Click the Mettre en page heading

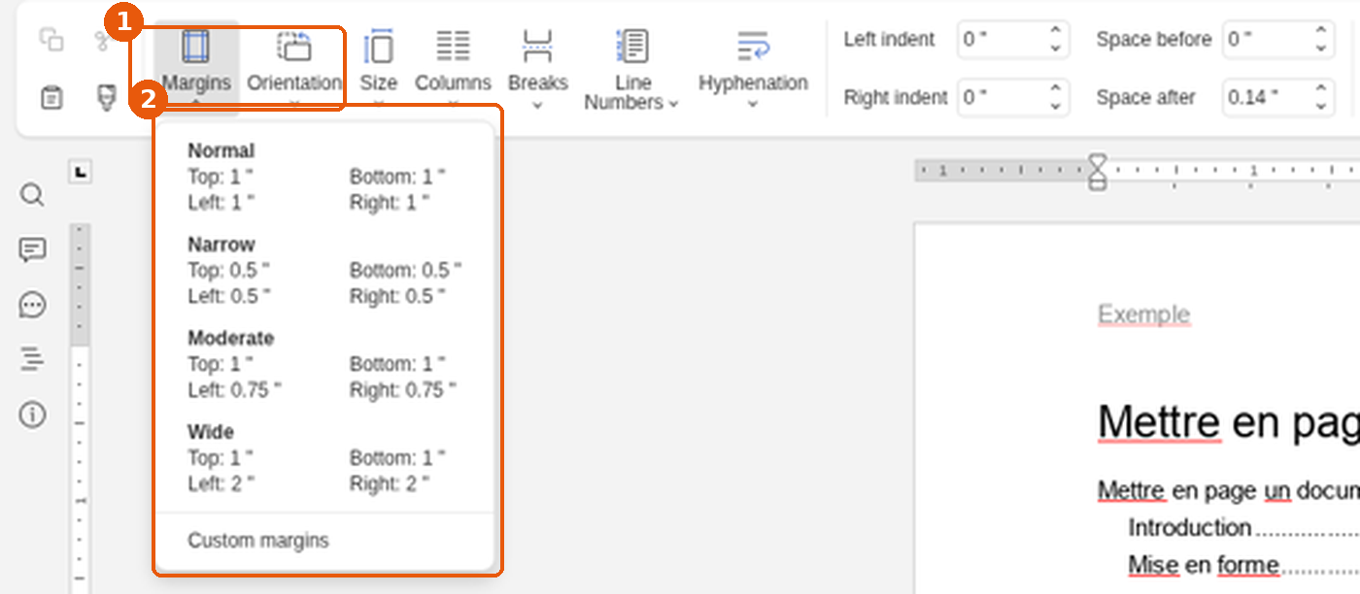[1229, 423]
